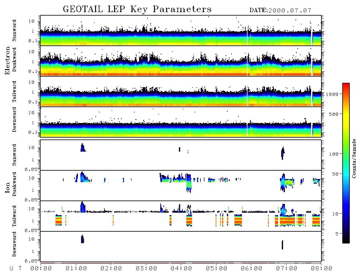Click the 'U T' time axis label

[16, 269]
